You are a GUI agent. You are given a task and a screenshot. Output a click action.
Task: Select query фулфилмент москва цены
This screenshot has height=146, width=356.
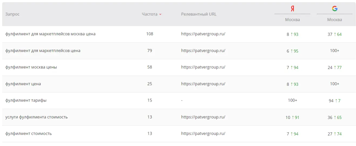click(31, 67)
